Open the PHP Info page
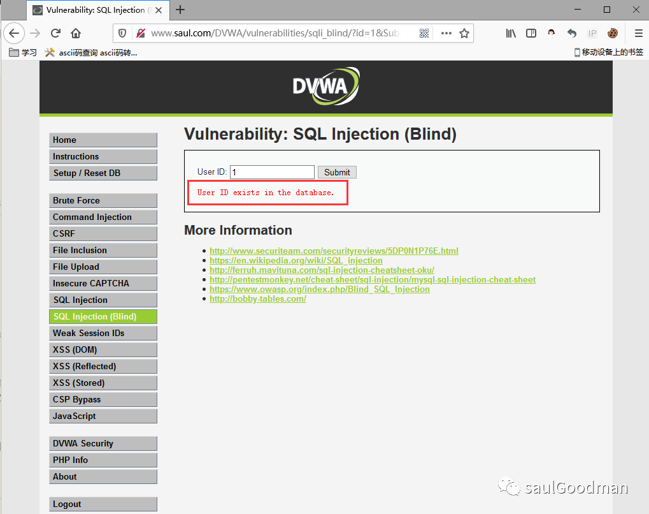This screenshot has height=514, width=649. click(x=103, y=460)
